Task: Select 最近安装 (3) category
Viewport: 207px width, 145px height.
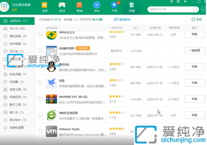Action: (x=17, y=36)
